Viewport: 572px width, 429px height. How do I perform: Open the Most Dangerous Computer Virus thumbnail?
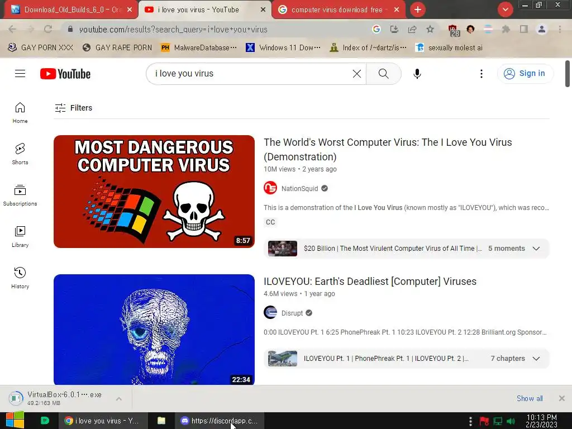(x=154, y=192)
